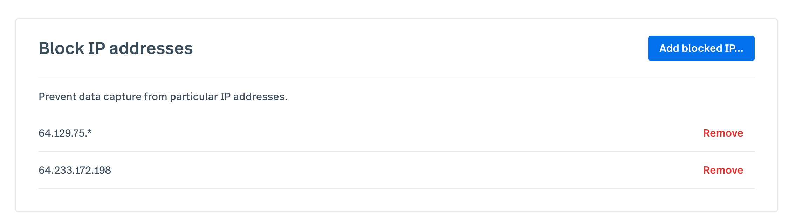This screenshot has width=789, height=222.
Task: Select the 64.233.172.198 IP entry text
Action: pos(75,170)
